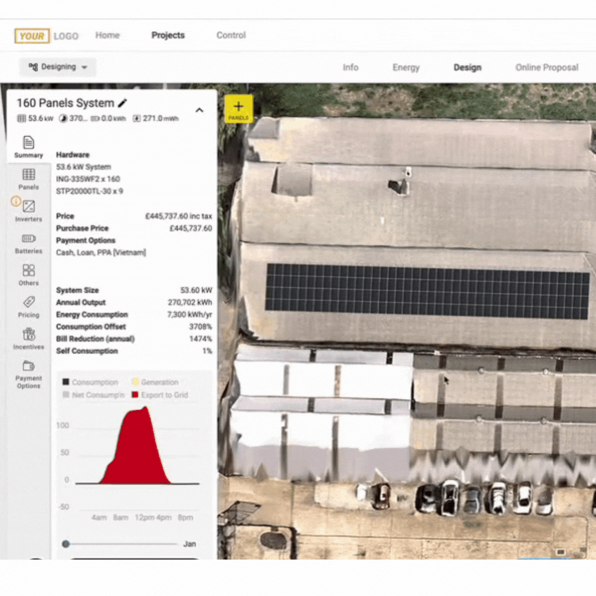
Task: Open the Others section in sidebar
Action: [x=29, y=275]
